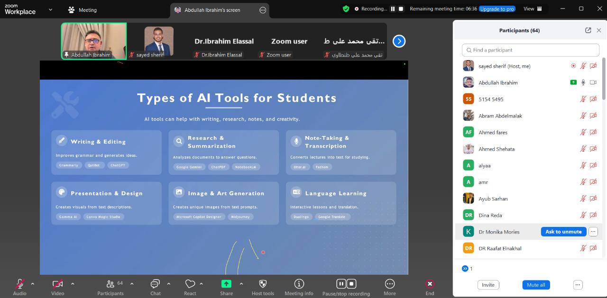
Task: Start sharing with green Share button
Action: pos(226,287)
